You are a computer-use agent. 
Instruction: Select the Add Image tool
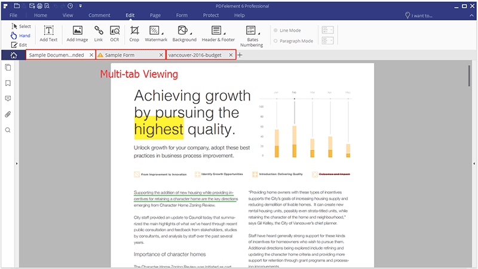click(x=77, y=33)
